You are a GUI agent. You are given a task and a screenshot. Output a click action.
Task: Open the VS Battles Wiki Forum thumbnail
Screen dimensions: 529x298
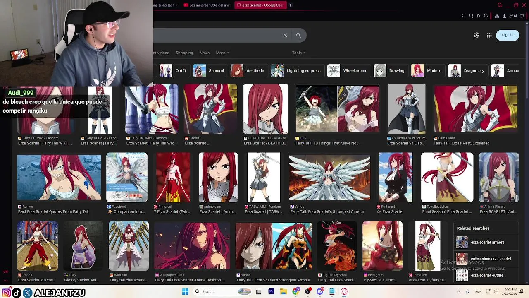click(x=406, y=109)
